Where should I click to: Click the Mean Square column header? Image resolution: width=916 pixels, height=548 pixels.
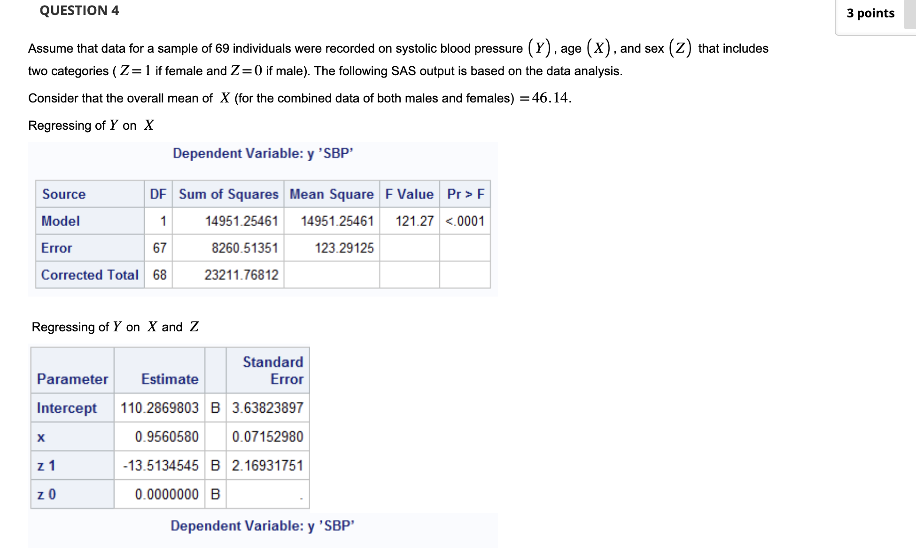[332, 194]
